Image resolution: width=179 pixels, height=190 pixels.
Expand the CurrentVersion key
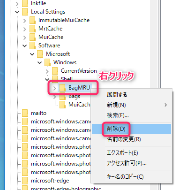point(47,71)
